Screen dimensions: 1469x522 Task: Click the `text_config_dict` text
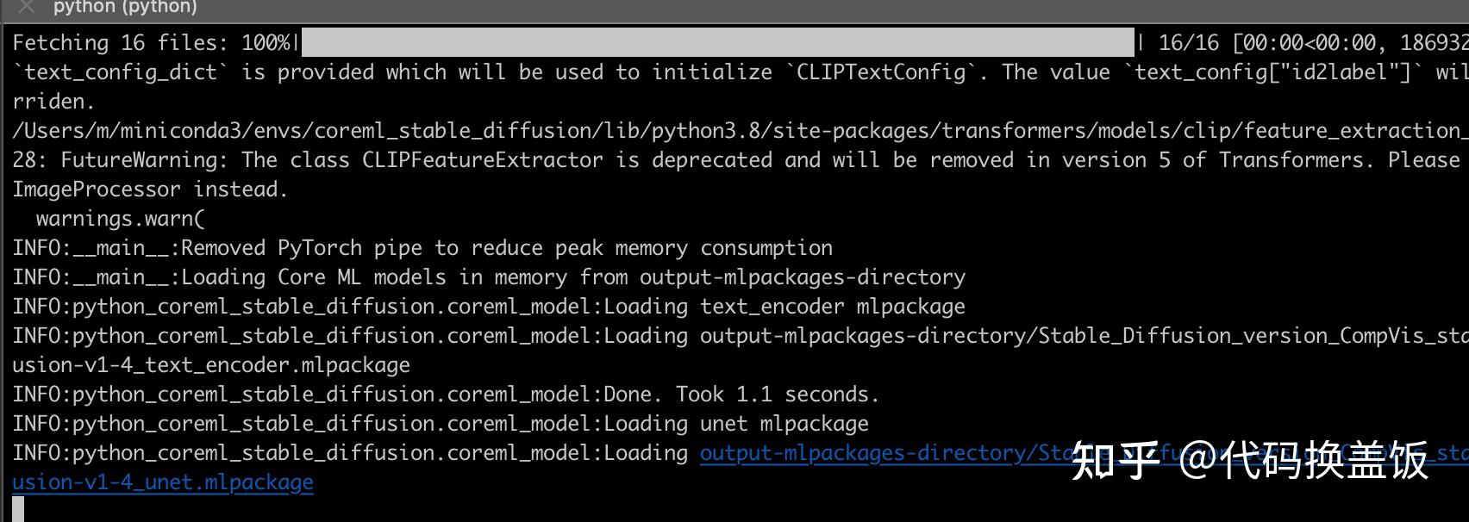[x=120, y=72]
